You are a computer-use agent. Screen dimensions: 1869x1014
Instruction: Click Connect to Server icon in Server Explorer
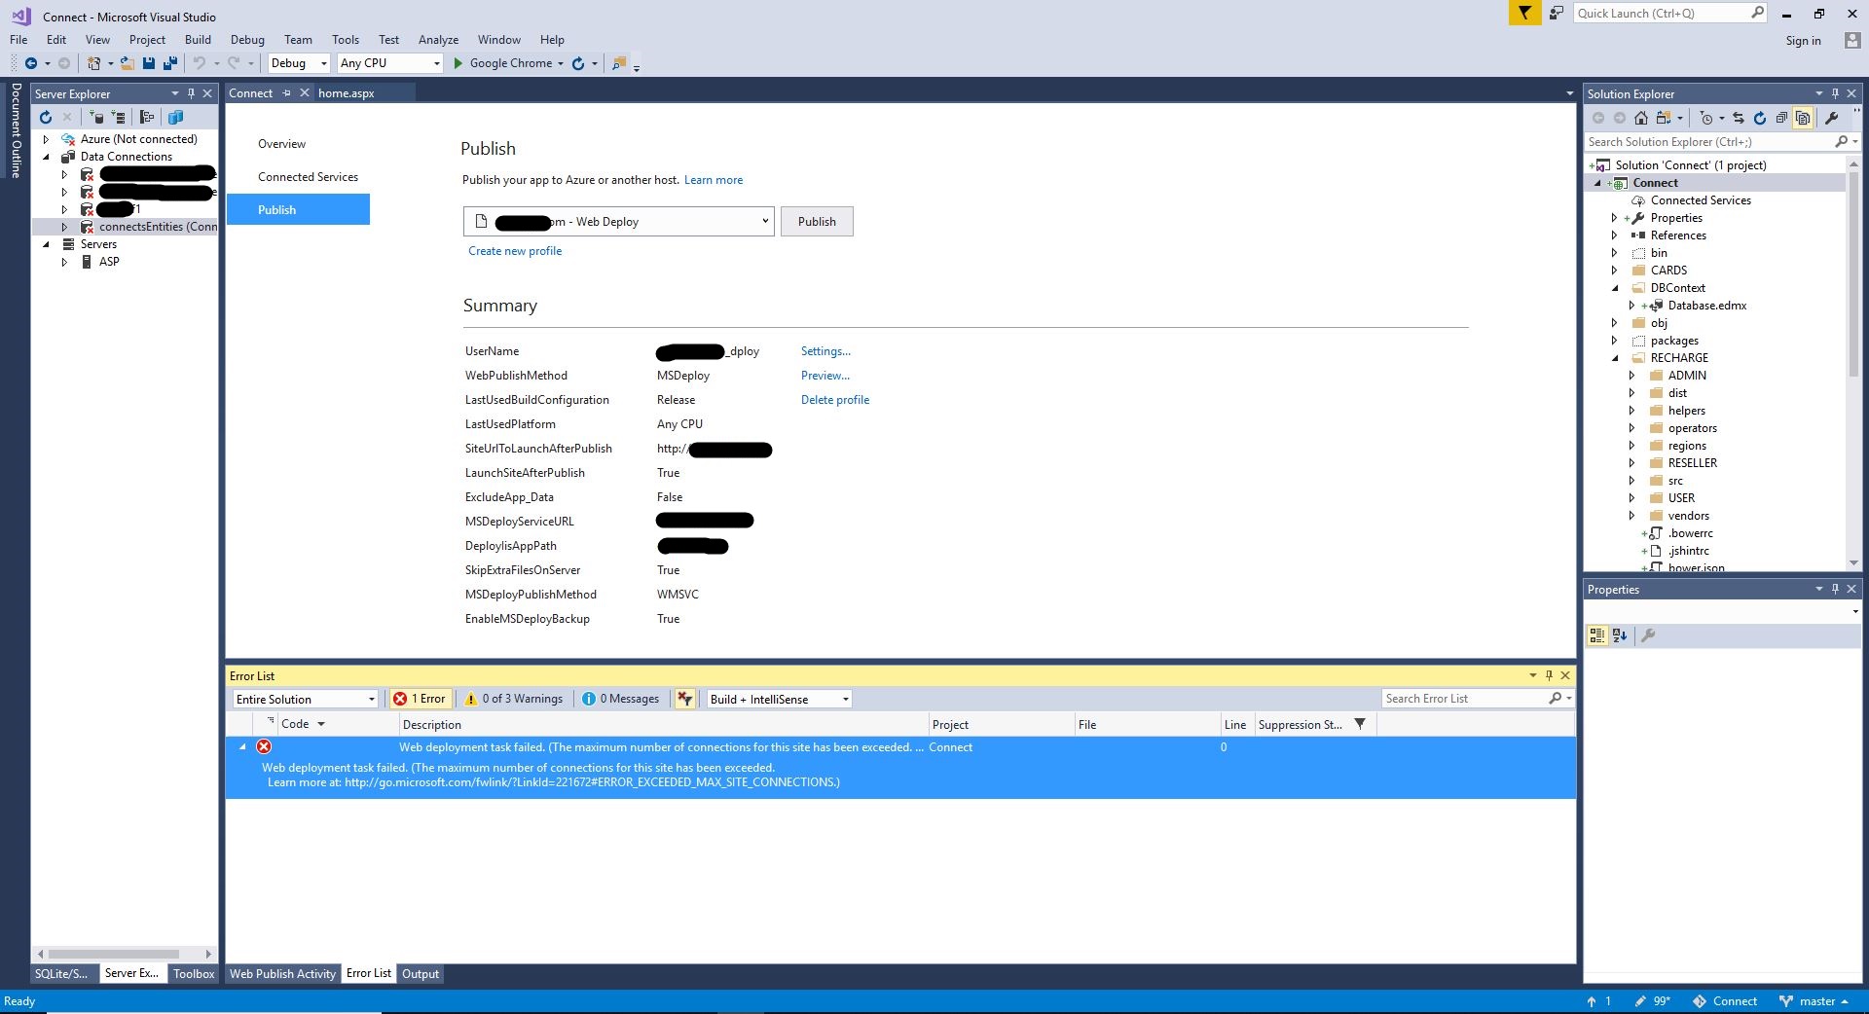click(119, 117)
